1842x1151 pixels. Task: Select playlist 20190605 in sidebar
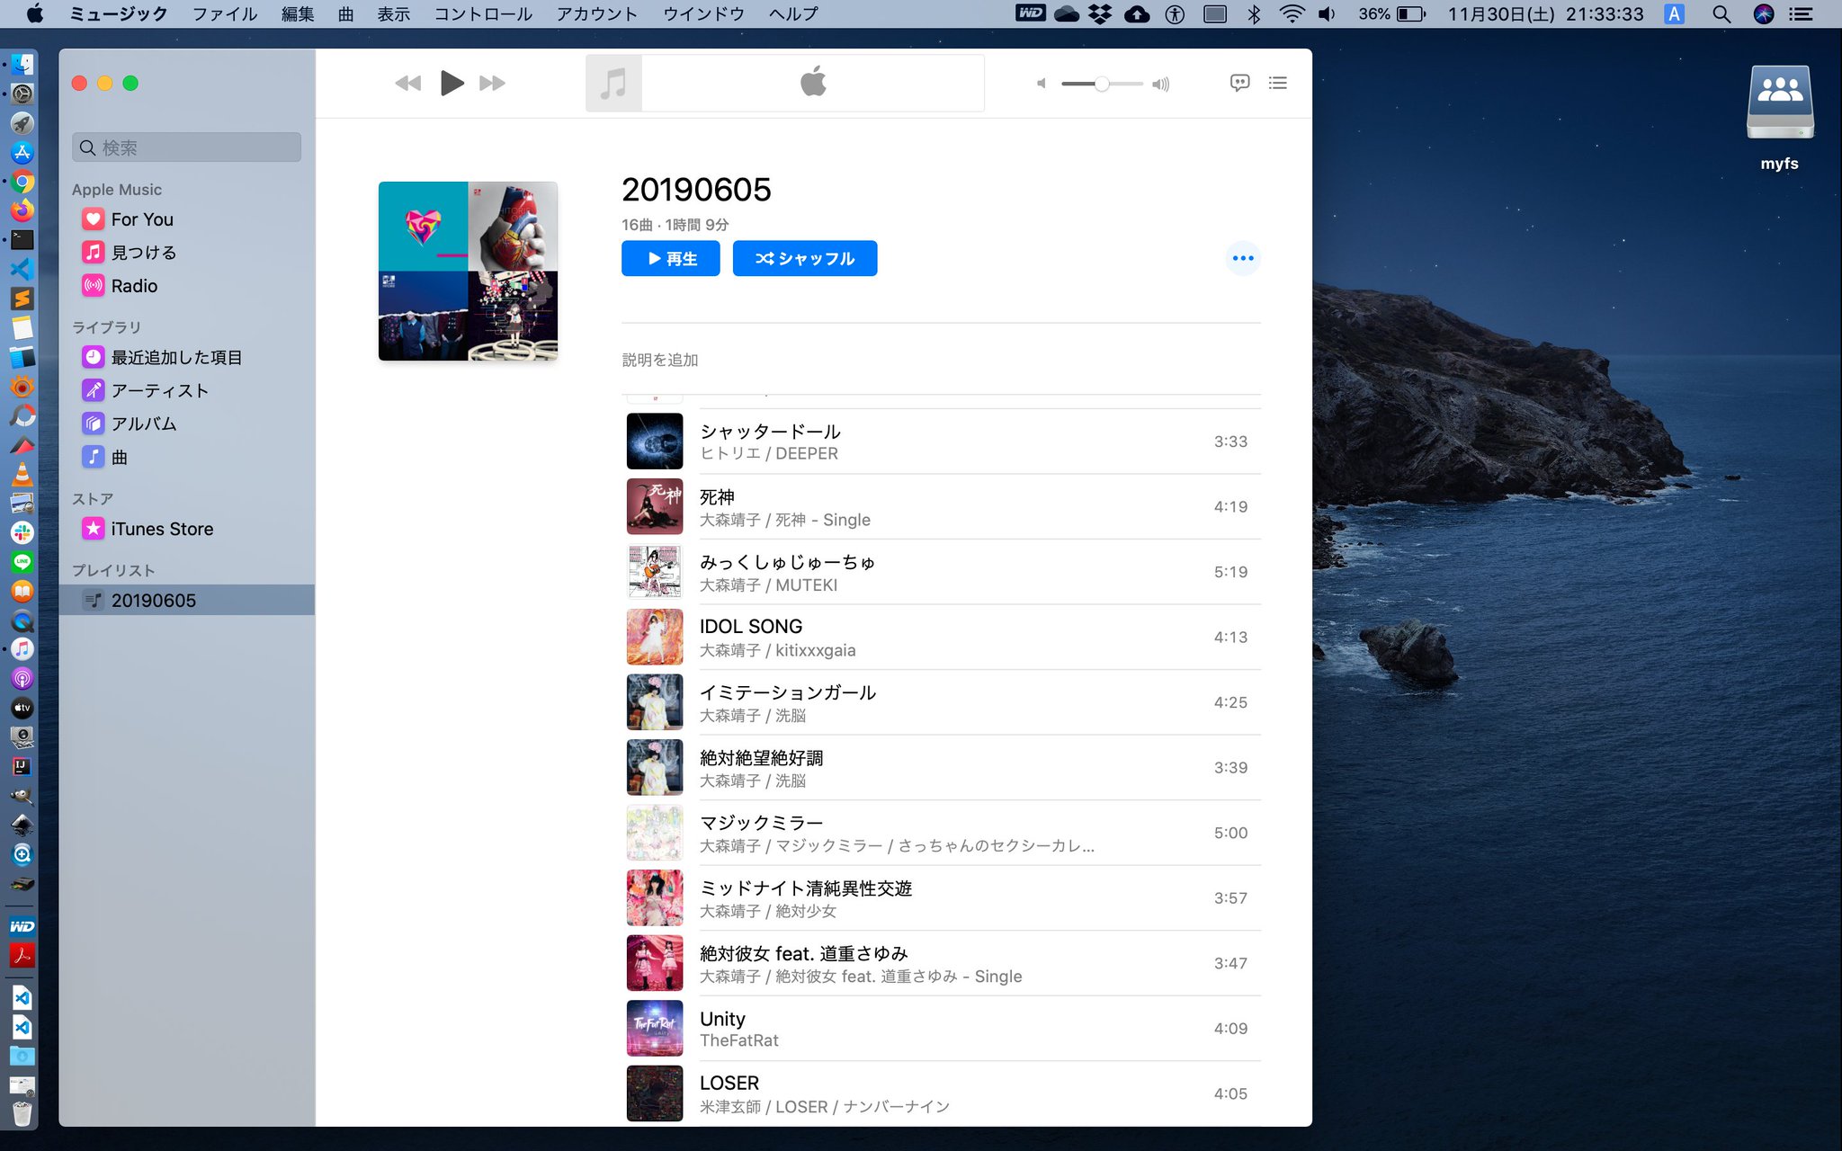click(x=186, y=600)
